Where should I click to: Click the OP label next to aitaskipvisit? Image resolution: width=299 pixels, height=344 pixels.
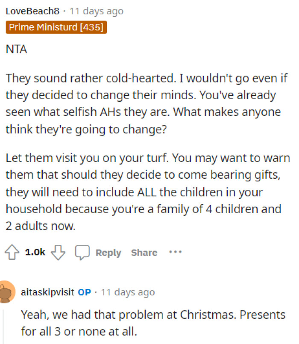(x=84, y=292)
